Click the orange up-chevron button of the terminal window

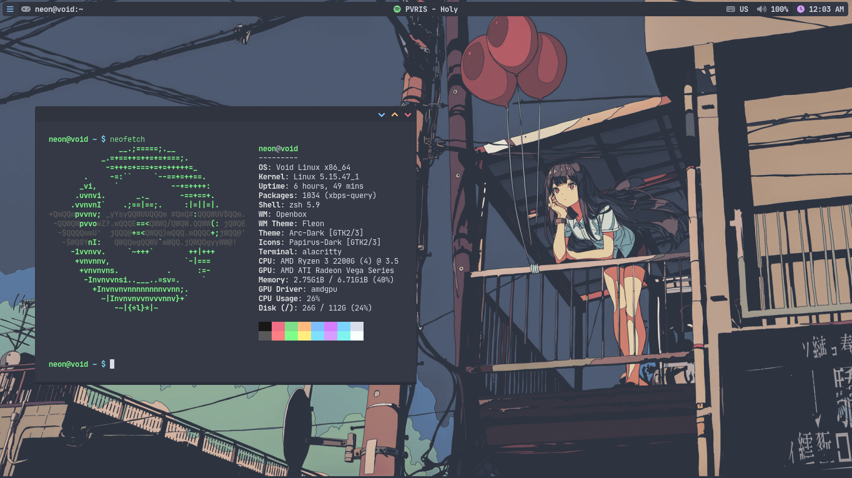click(395, 115)
